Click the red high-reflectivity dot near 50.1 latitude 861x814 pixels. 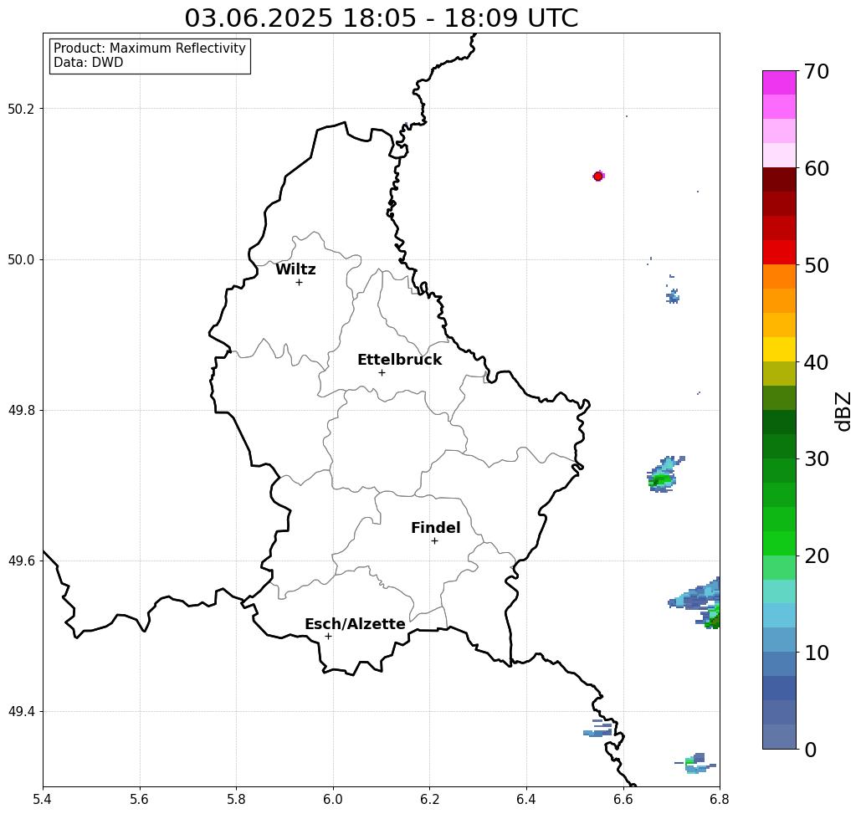(x=598, y=177)
